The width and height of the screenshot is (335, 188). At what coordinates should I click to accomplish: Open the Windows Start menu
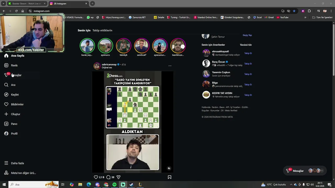click(4, 185)
